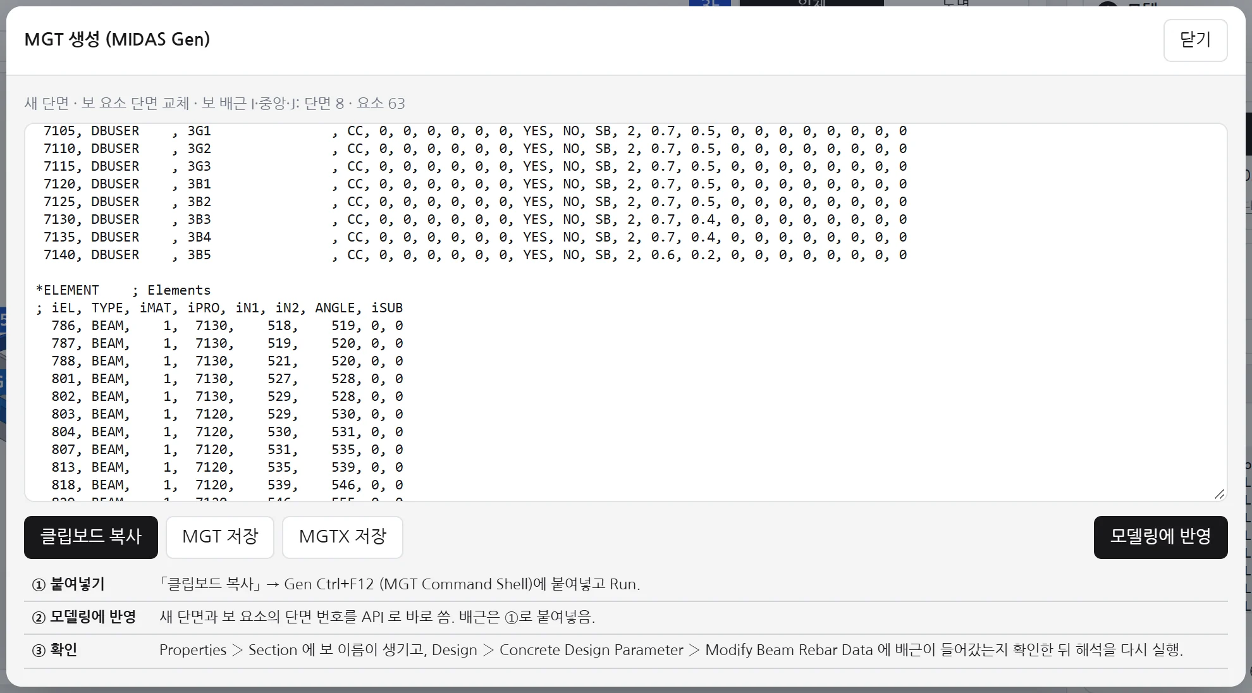Click the 클립보드 복사 button
Image resolution: width=1252 pixels, height=693 pixels.
[x=91, y=537]
